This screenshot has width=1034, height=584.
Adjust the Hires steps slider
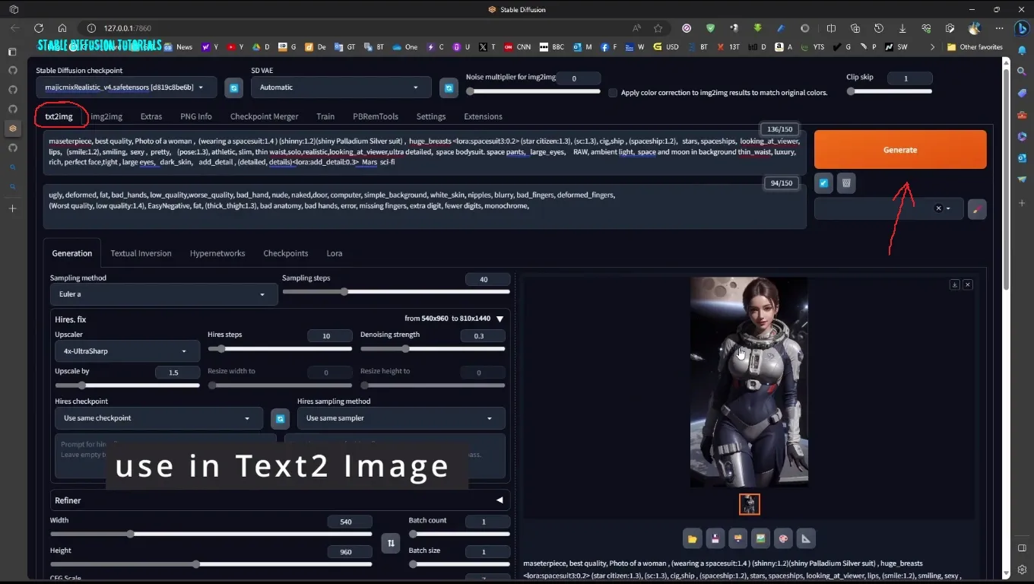pyautogui.click(x=280, y=349)
